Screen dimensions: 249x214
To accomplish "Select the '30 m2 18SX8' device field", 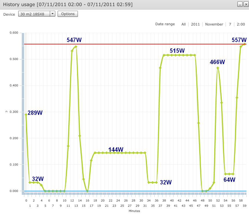I will point(34,14).
